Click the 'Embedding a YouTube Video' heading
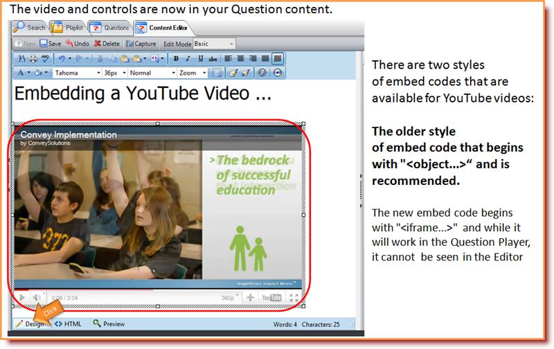Viewport: 554px width, 349px height. click(143, 93)
